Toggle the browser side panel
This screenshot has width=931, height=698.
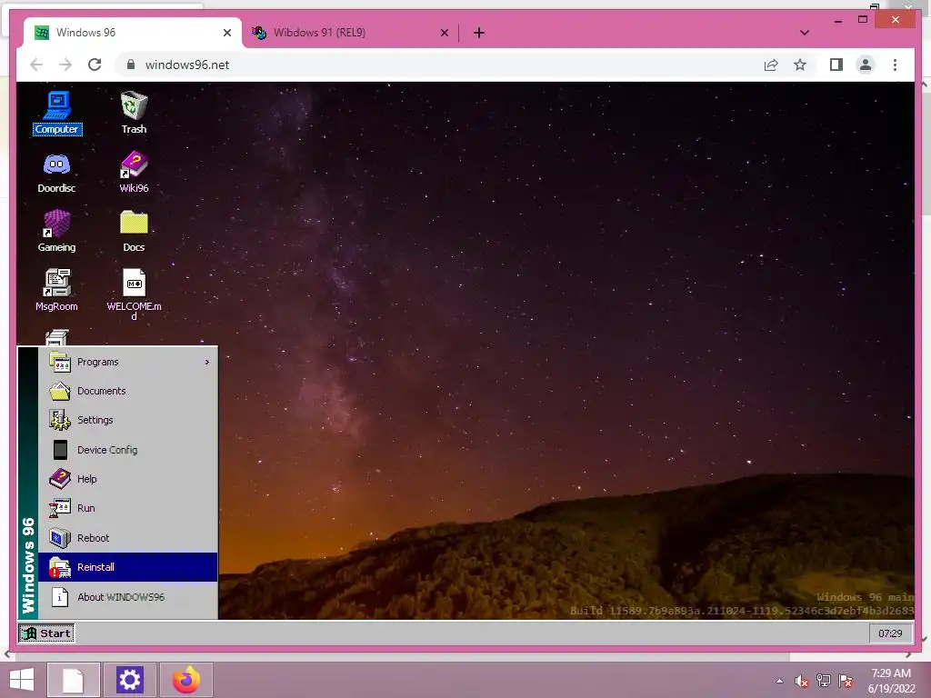click(836, 65)
